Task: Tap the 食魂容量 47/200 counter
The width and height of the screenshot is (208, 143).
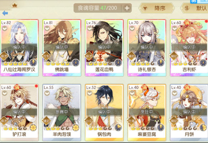Action: (97, 8)
